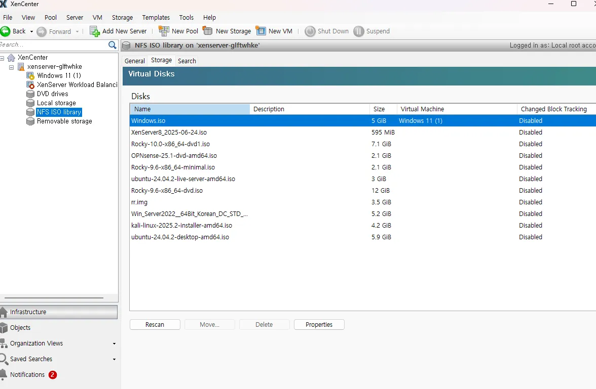596x389 pixels.
Task: Select the kali-linux-2025.2-installer-amd64.iso row
Action: (x=181, y=226)
